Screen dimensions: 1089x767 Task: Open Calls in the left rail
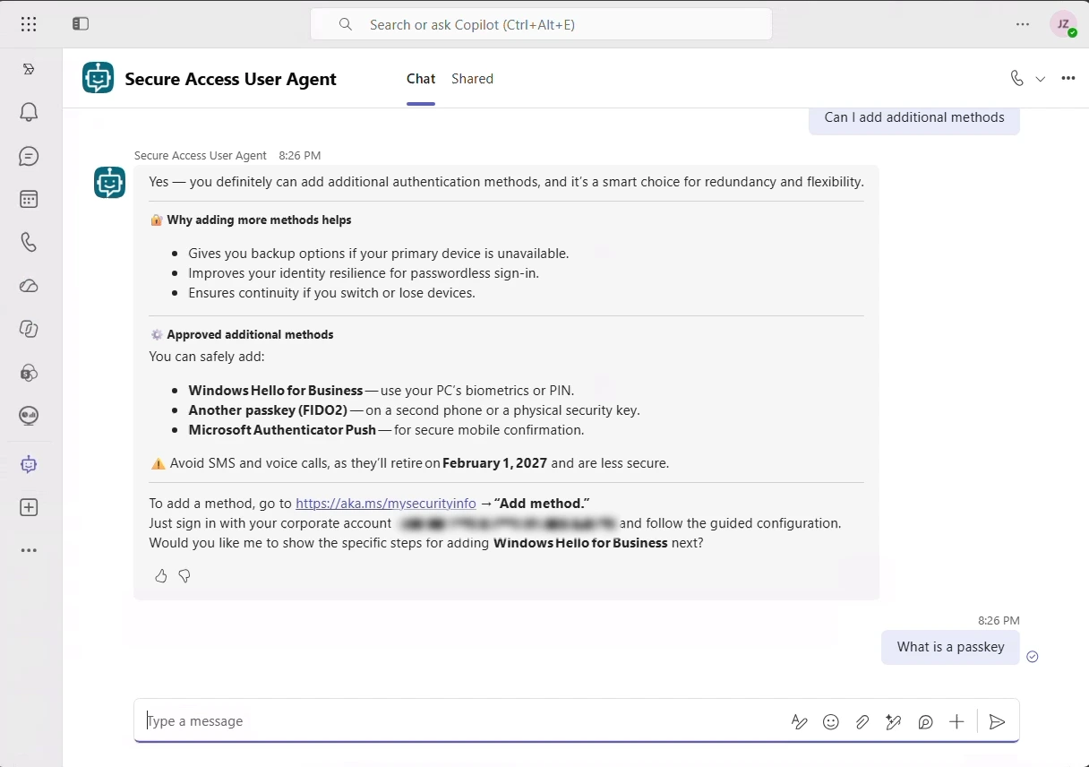pyautogui.click(x=29, y=242)
